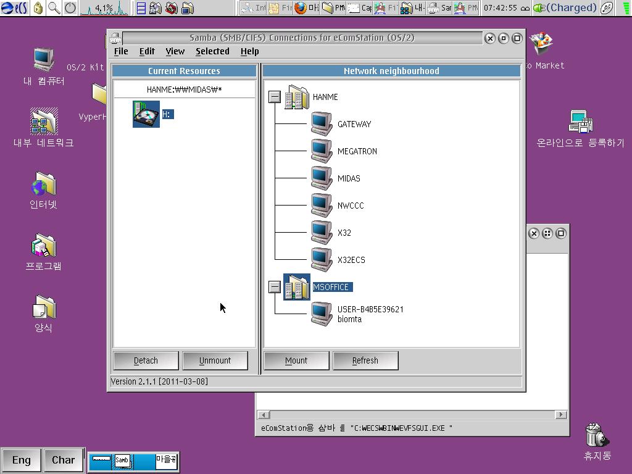Viewport: 632px width, 474px height.
Task: Select the MSOFFICE workgroup label
Action: click(x=331, y=287)
